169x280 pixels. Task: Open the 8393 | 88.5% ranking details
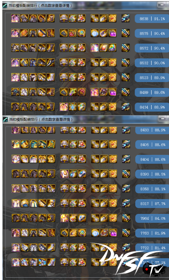pos(152,174)
